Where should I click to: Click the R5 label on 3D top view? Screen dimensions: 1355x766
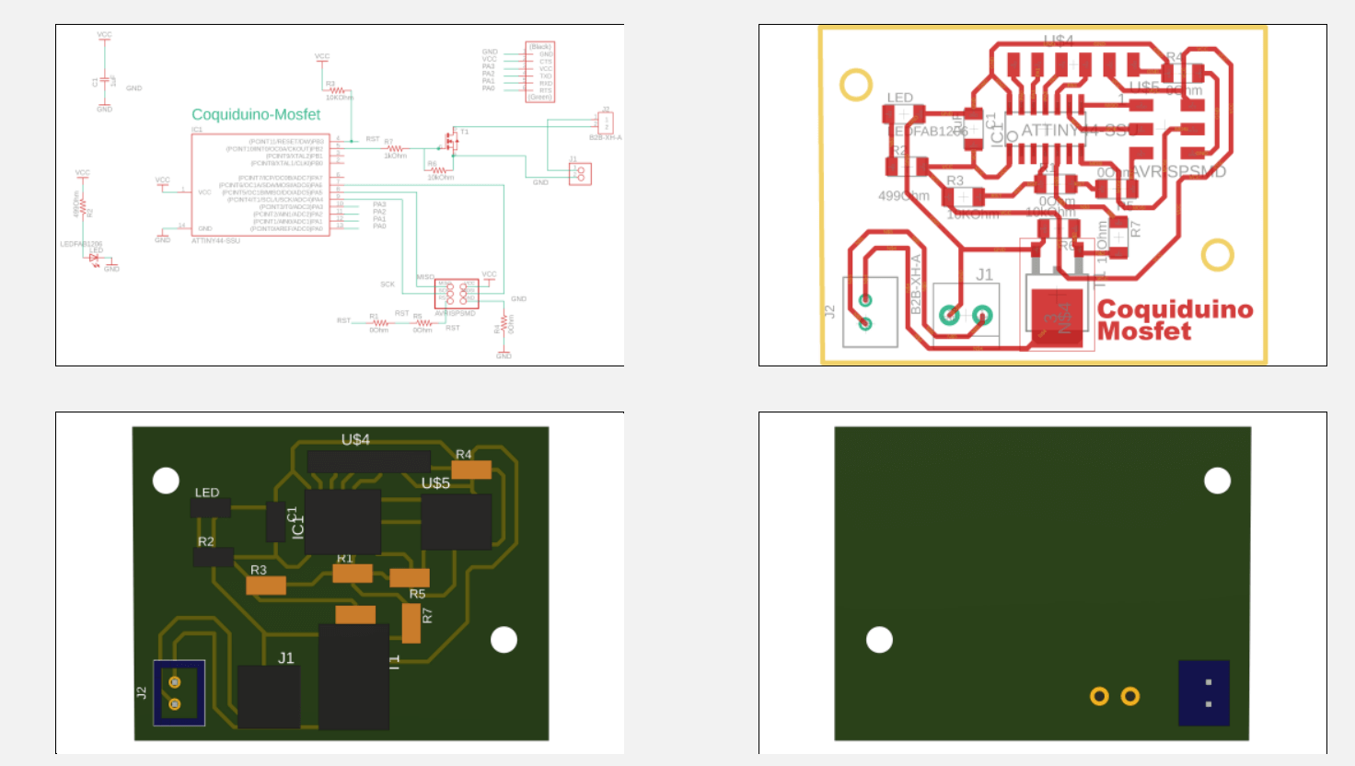pos(417,595)
